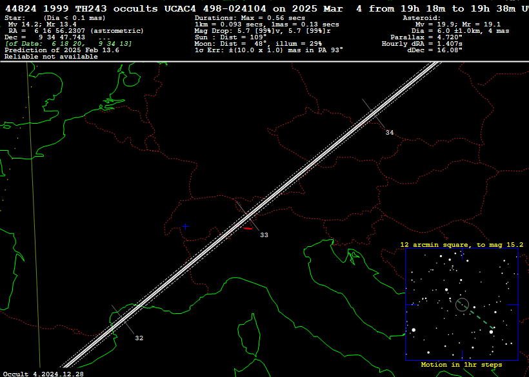
Task: Click the '1σ Err: ±(10.0 x 1.0) mas' line
Action: (x=269, y=50)
